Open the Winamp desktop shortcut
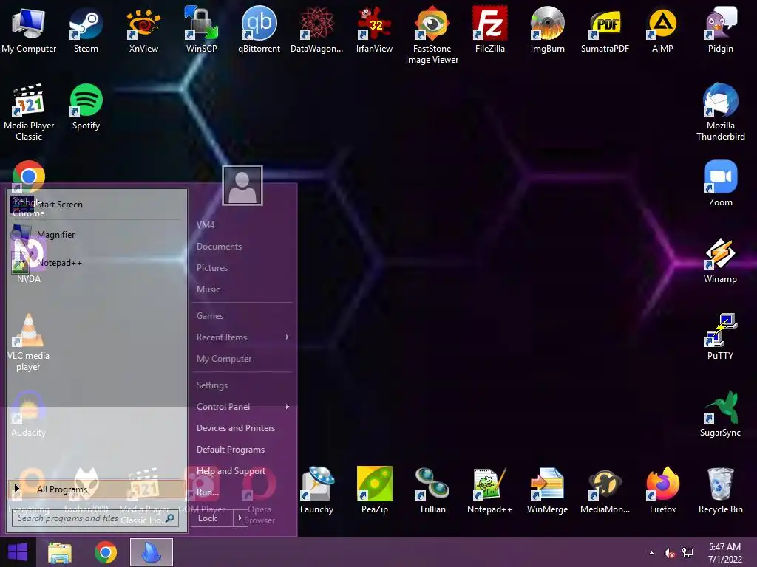The image size is (757, 567). pyautogui.click(x=720, y=261)
